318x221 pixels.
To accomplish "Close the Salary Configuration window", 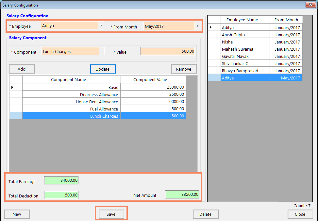I will [310, 5].
